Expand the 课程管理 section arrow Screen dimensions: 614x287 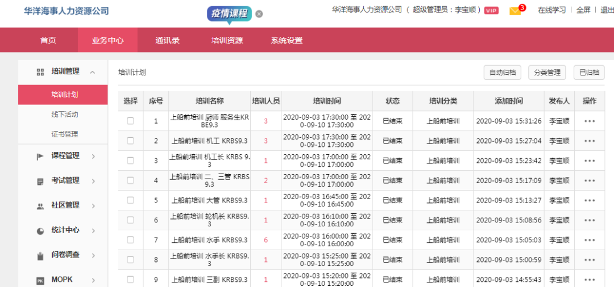click(x=93, y=156)
